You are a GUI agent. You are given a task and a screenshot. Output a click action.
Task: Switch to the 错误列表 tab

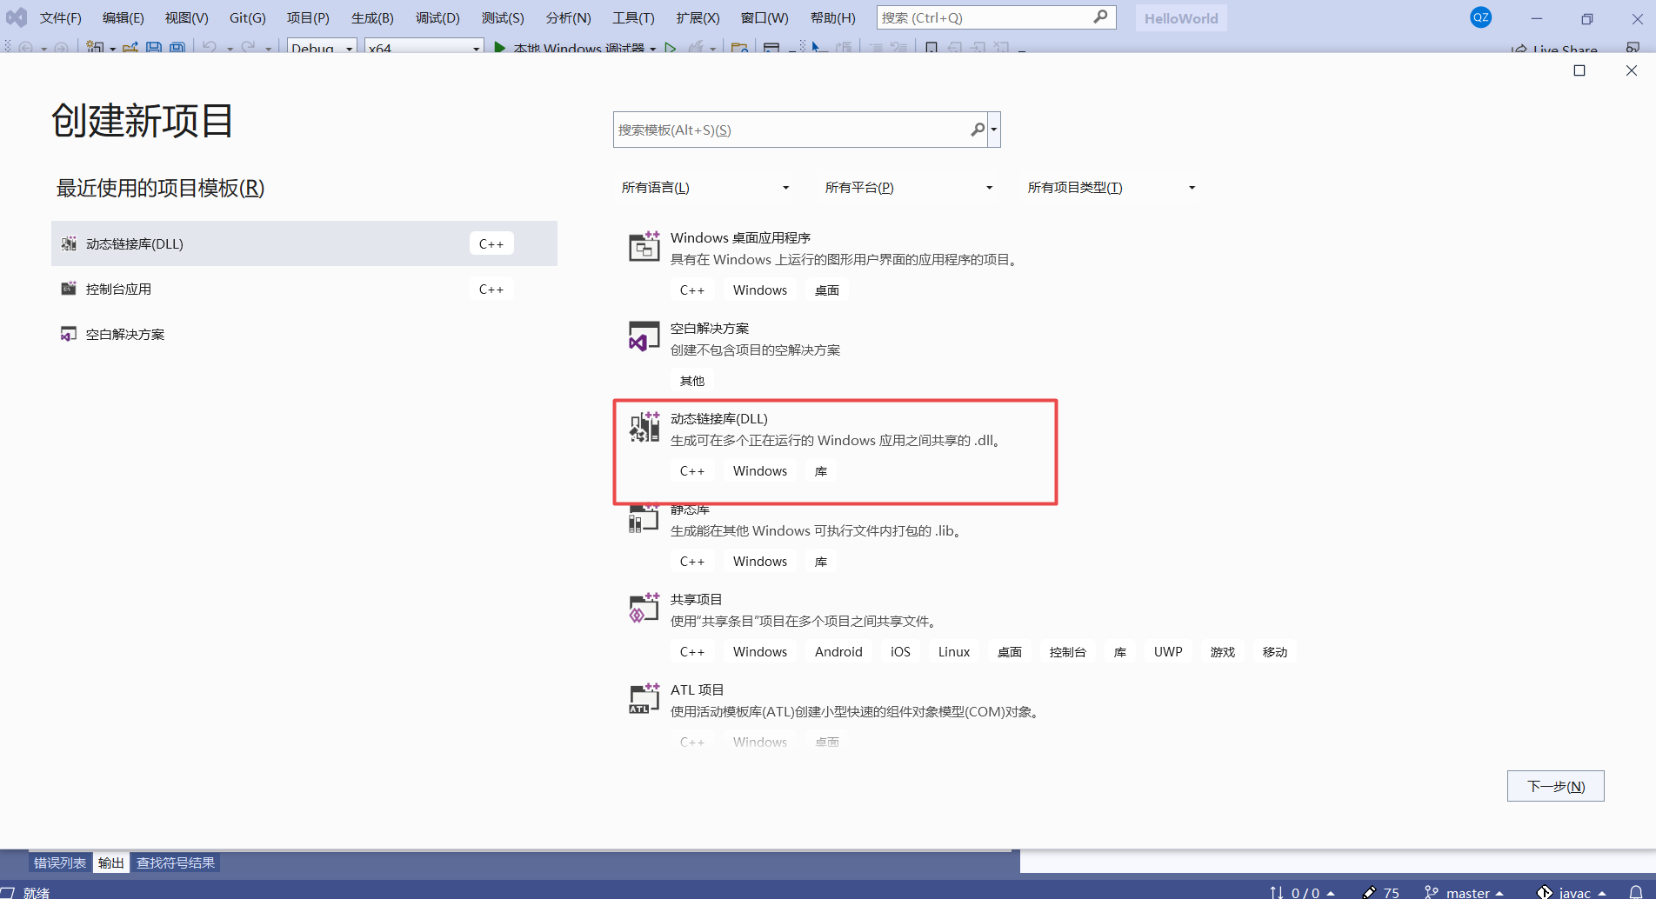point(59,862)
